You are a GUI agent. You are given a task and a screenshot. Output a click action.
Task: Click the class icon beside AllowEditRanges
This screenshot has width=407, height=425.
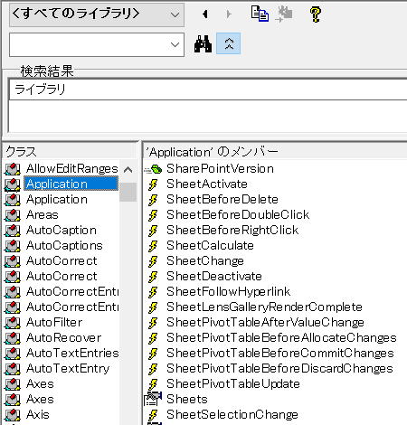pos(13,169)
